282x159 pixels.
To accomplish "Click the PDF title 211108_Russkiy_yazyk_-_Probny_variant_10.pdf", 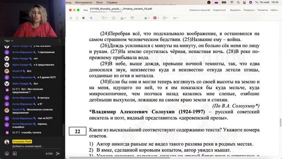I will 121,9.
